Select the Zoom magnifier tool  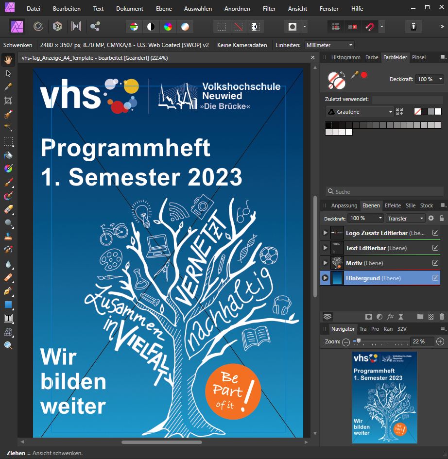point(8,345)
